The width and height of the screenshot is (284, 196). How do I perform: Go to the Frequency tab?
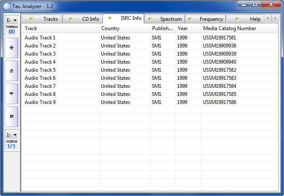point(206,19)
